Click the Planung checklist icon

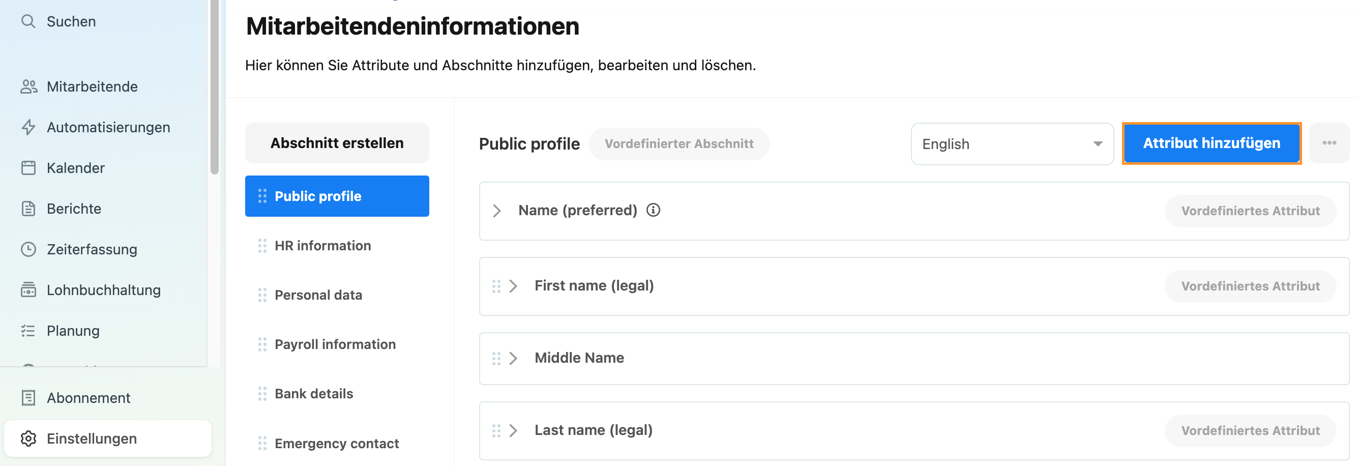(x=28, y=331)
